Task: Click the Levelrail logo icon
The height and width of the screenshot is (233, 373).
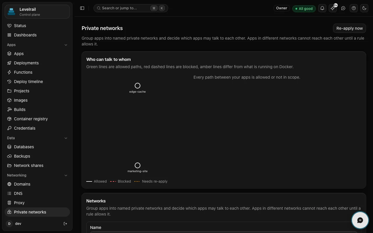Action: (12, 12)
